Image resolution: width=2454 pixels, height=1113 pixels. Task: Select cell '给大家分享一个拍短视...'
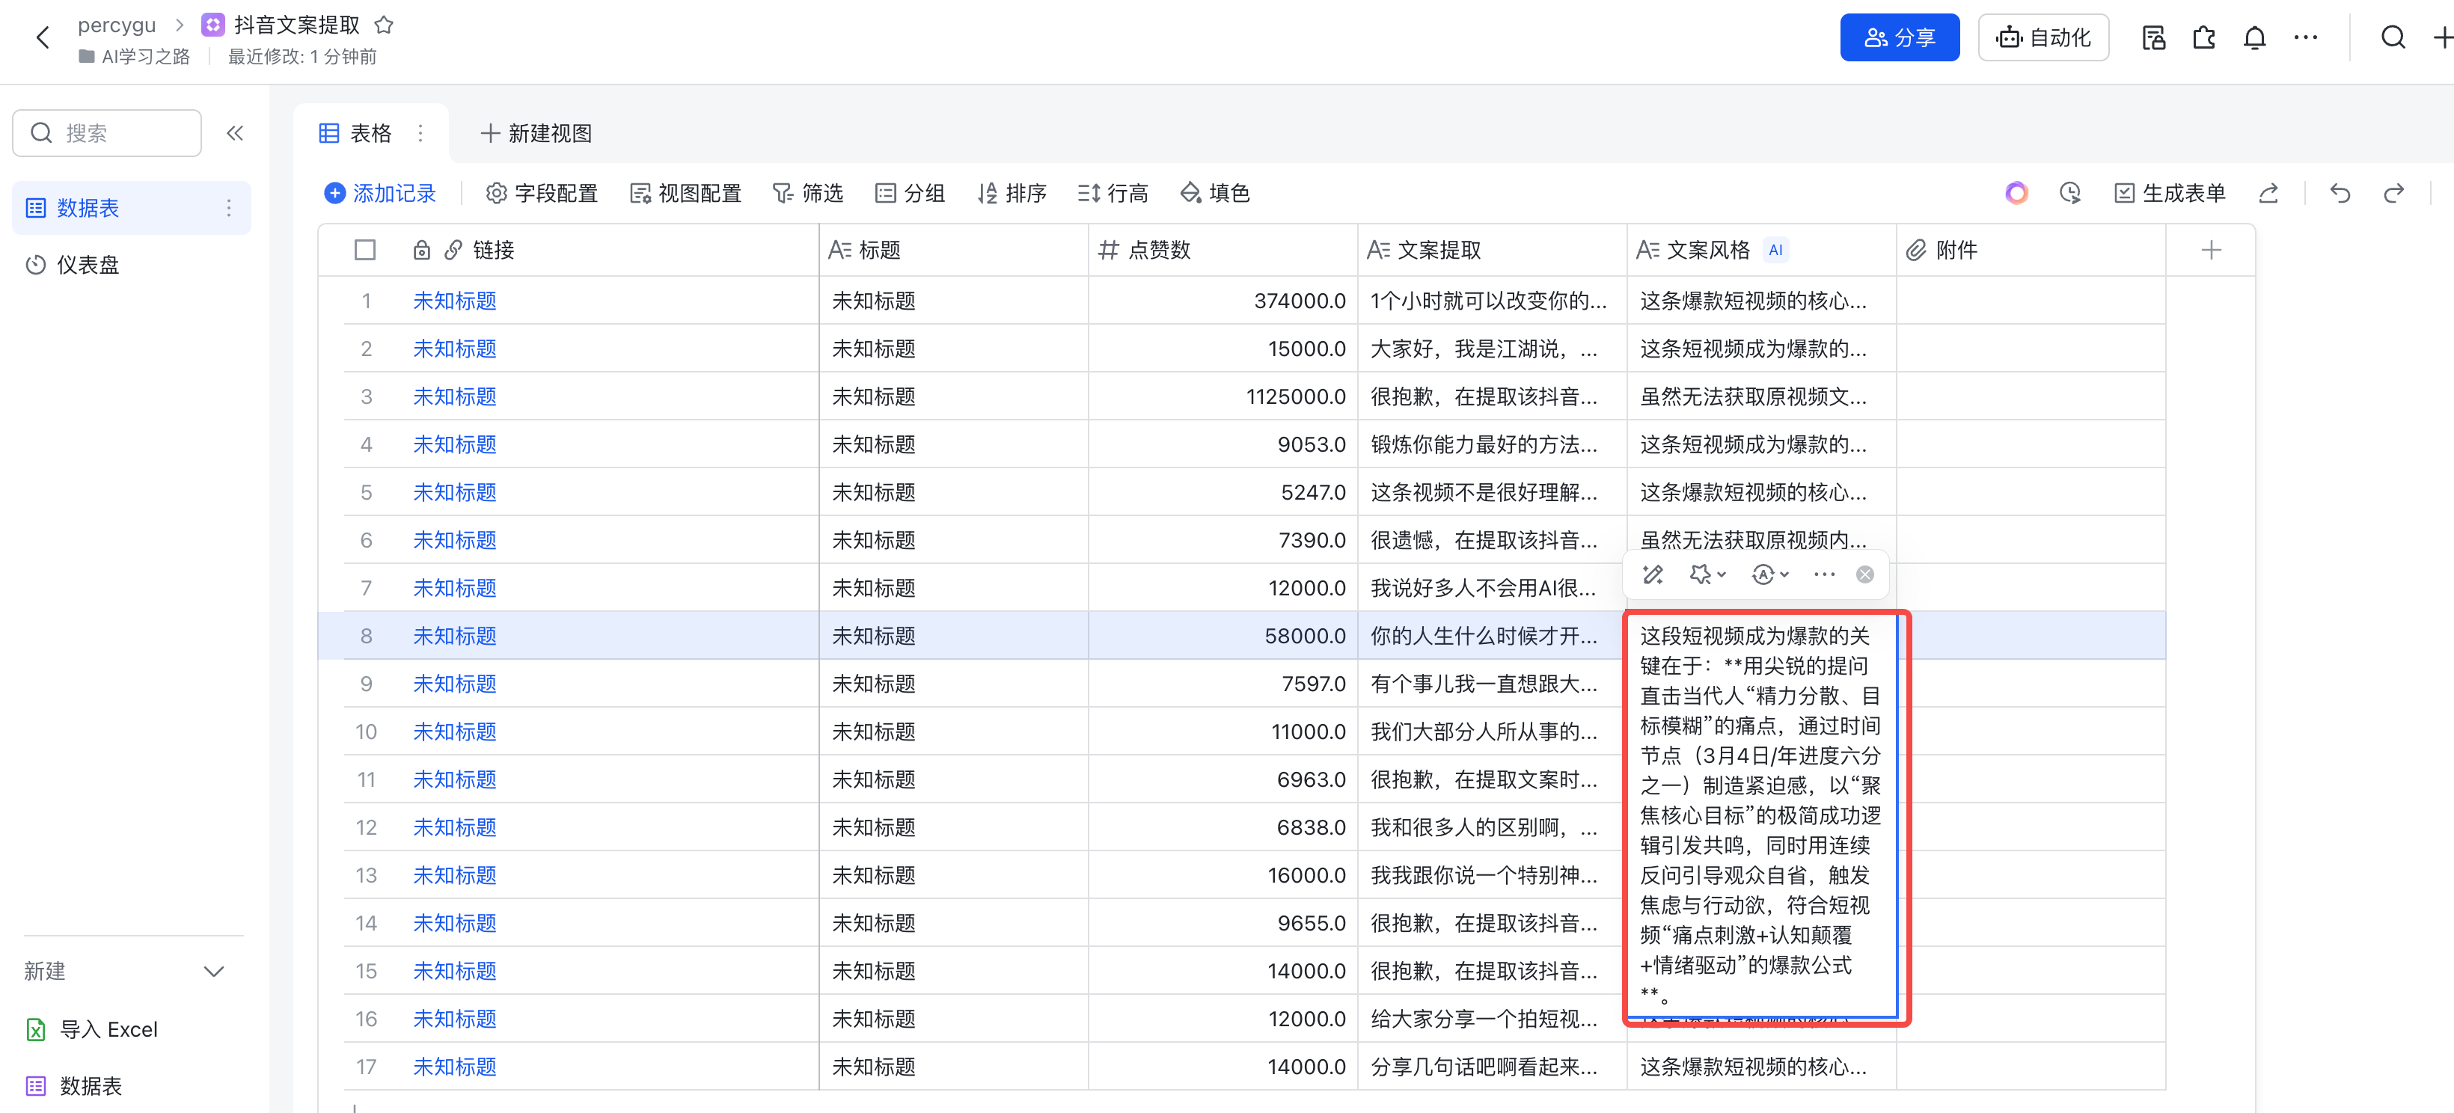[1492, 1019]
